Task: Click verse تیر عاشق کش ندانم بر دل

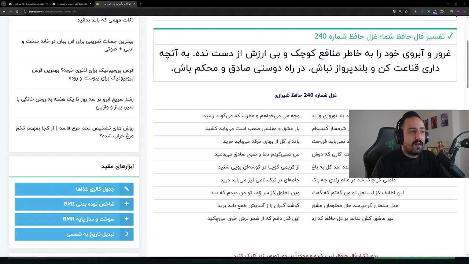Action: 352,219
